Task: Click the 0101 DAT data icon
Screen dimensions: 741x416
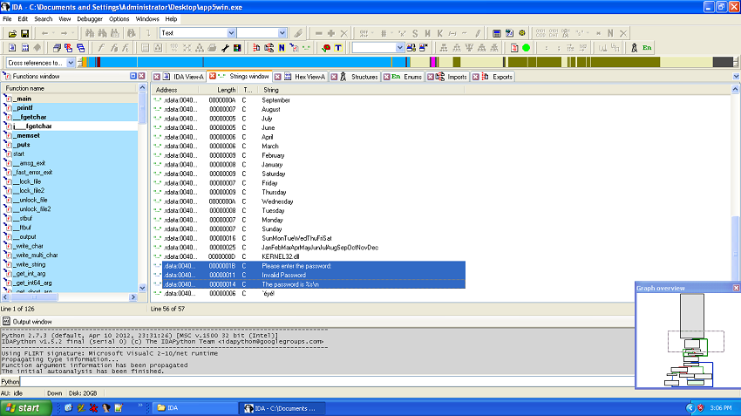Action: [554, 33]
